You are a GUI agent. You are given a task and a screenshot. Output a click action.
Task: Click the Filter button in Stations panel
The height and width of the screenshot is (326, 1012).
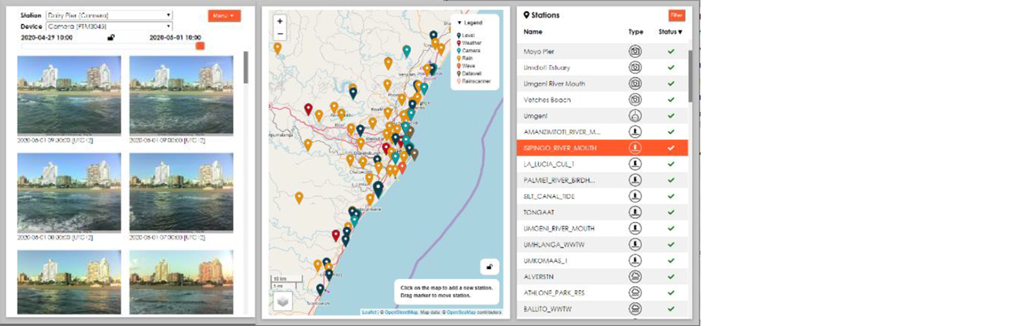(676, 16)
